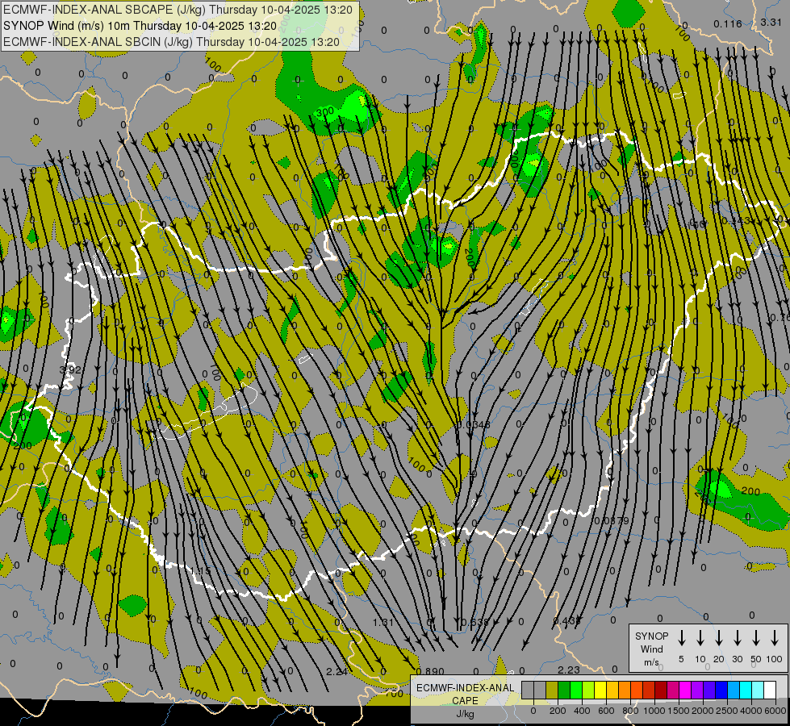This screenshot has width=790, height=726.
Task: Click the wind arrow above the 30 m/s label
Action: 737,638
